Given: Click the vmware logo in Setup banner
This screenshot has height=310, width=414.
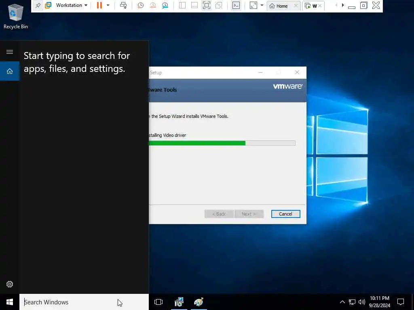Looking at the screenshot, I should click(x=288, y=86).
